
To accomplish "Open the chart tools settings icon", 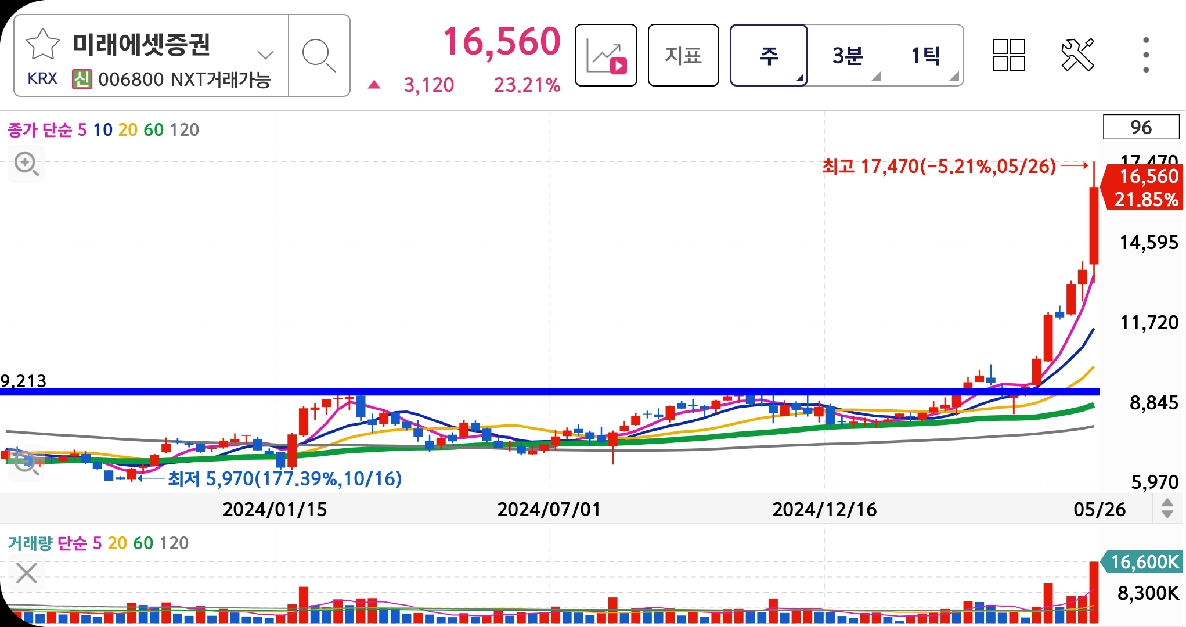I will 1078,55.
